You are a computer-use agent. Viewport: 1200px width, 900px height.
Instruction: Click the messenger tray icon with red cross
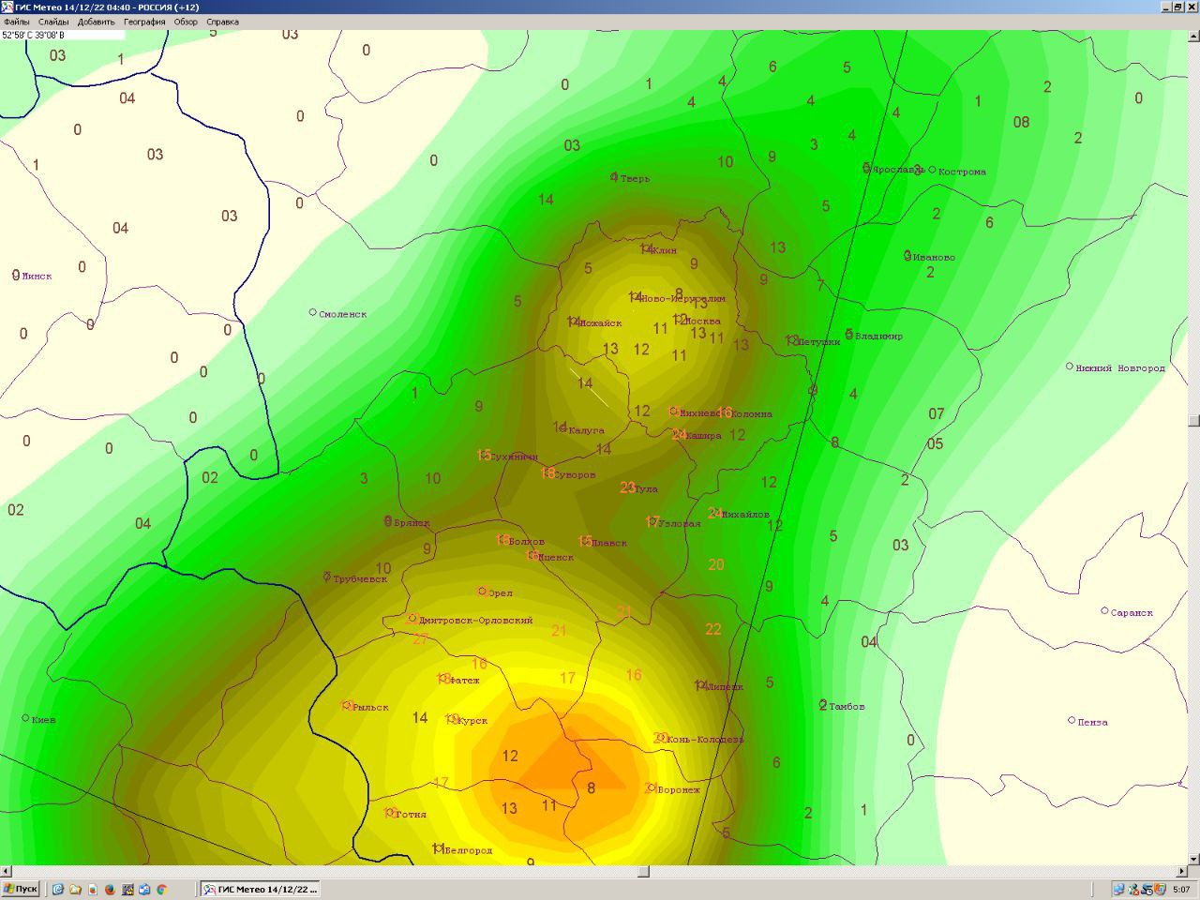[1133, 889]
